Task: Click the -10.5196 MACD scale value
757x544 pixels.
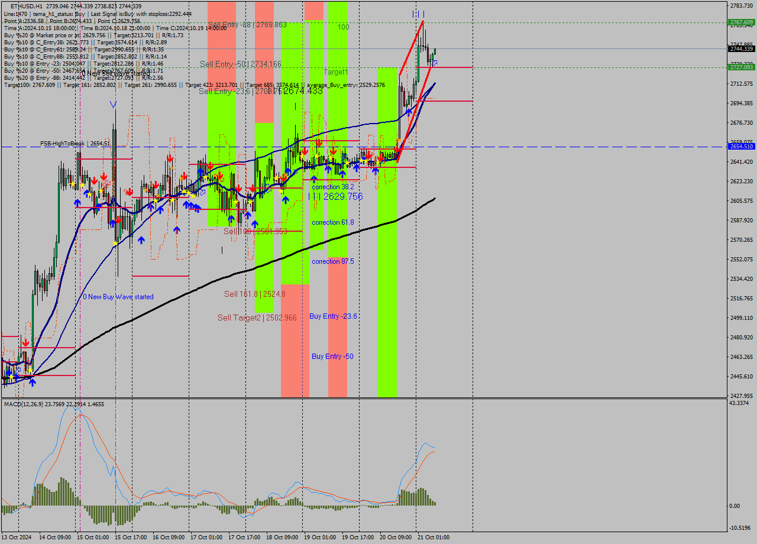Action: 740,528
